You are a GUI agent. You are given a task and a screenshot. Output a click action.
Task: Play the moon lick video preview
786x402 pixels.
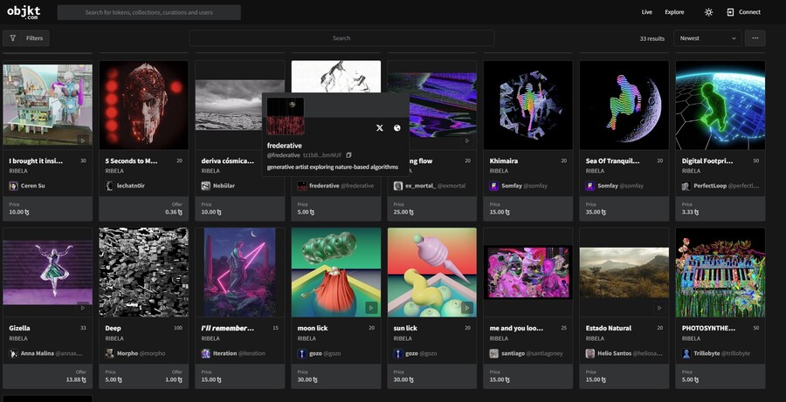pyautogui.click(x=371, y=307)
